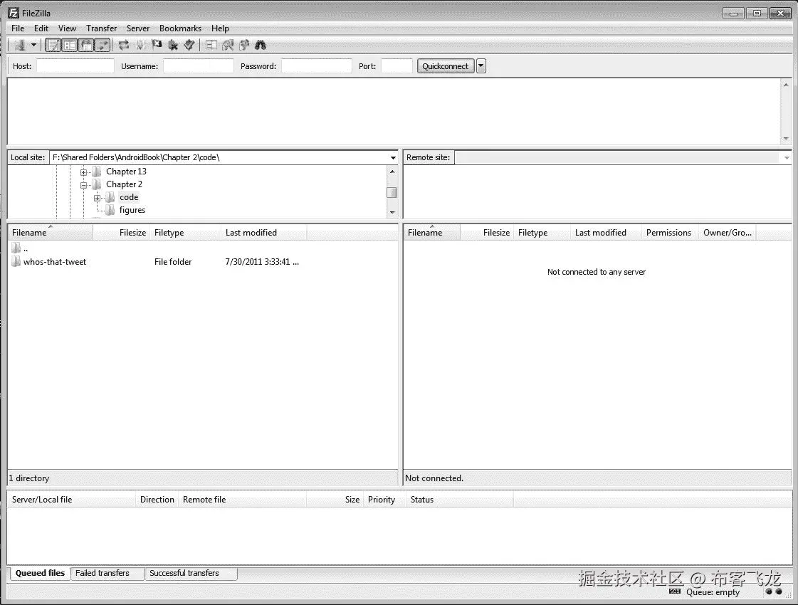The height and width of the screenshot is (605, 798).
Task: Open the Quickconnect history dropdown
Action: (481, 66)
